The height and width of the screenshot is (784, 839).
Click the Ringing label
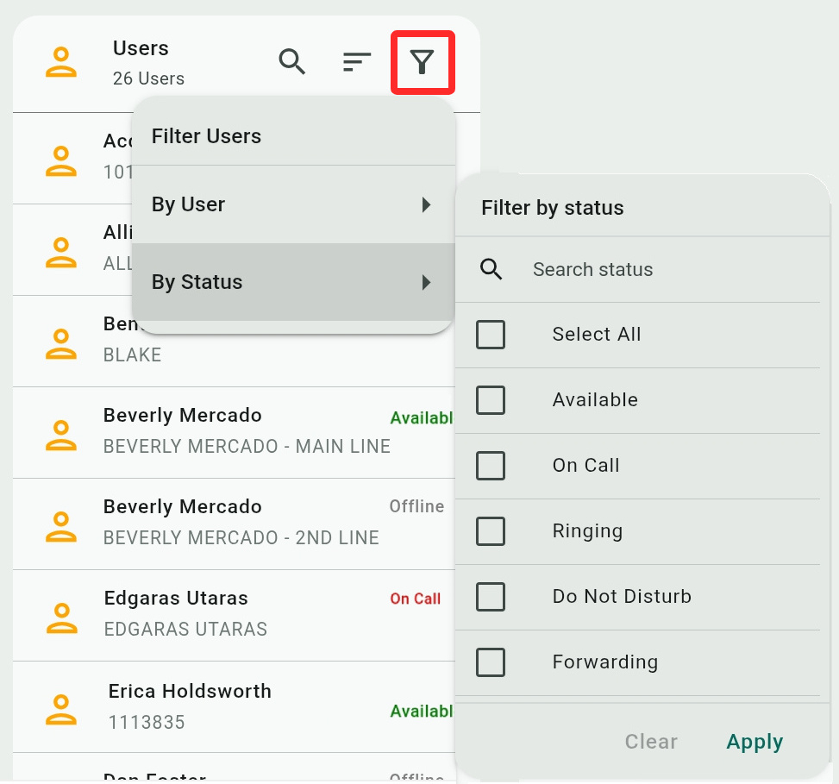tap(587, 531)
